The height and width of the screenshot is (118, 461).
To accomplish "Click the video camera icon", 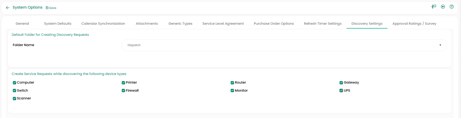I will (443, 7).
